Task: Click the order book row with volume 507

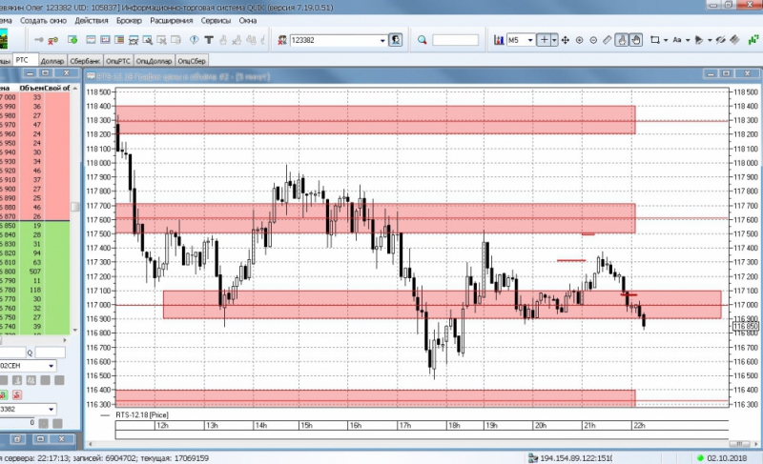Action: click(x=35, y=272)
